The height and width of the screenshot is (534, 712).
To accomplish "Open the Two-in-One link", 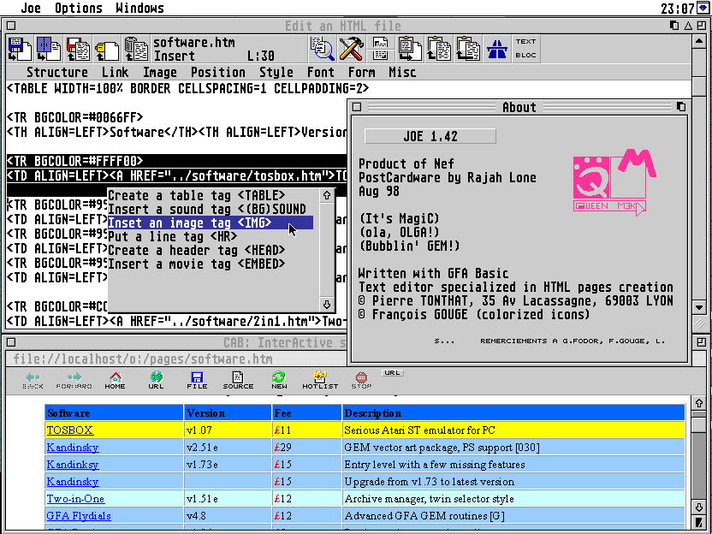I will [75, 499].
